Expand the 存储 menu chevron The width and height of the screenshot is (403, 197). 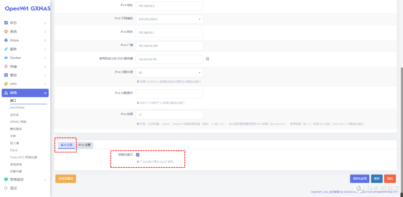pos(45,67)
